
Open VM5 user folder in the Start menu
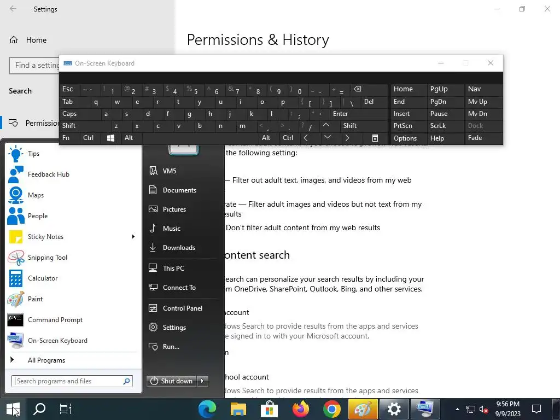[x=182, y=171]
